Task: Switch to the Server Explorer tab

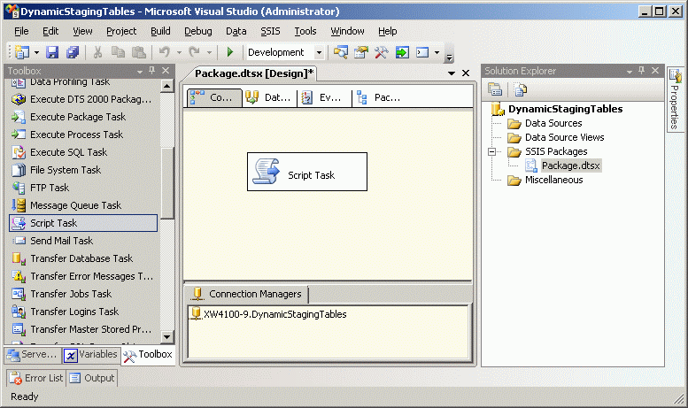Action: pos(32,355)
